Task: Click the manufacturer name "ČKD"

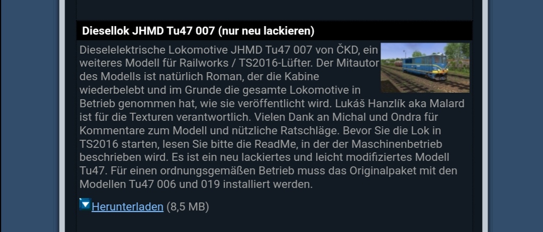Action: (x=347, y=50)
